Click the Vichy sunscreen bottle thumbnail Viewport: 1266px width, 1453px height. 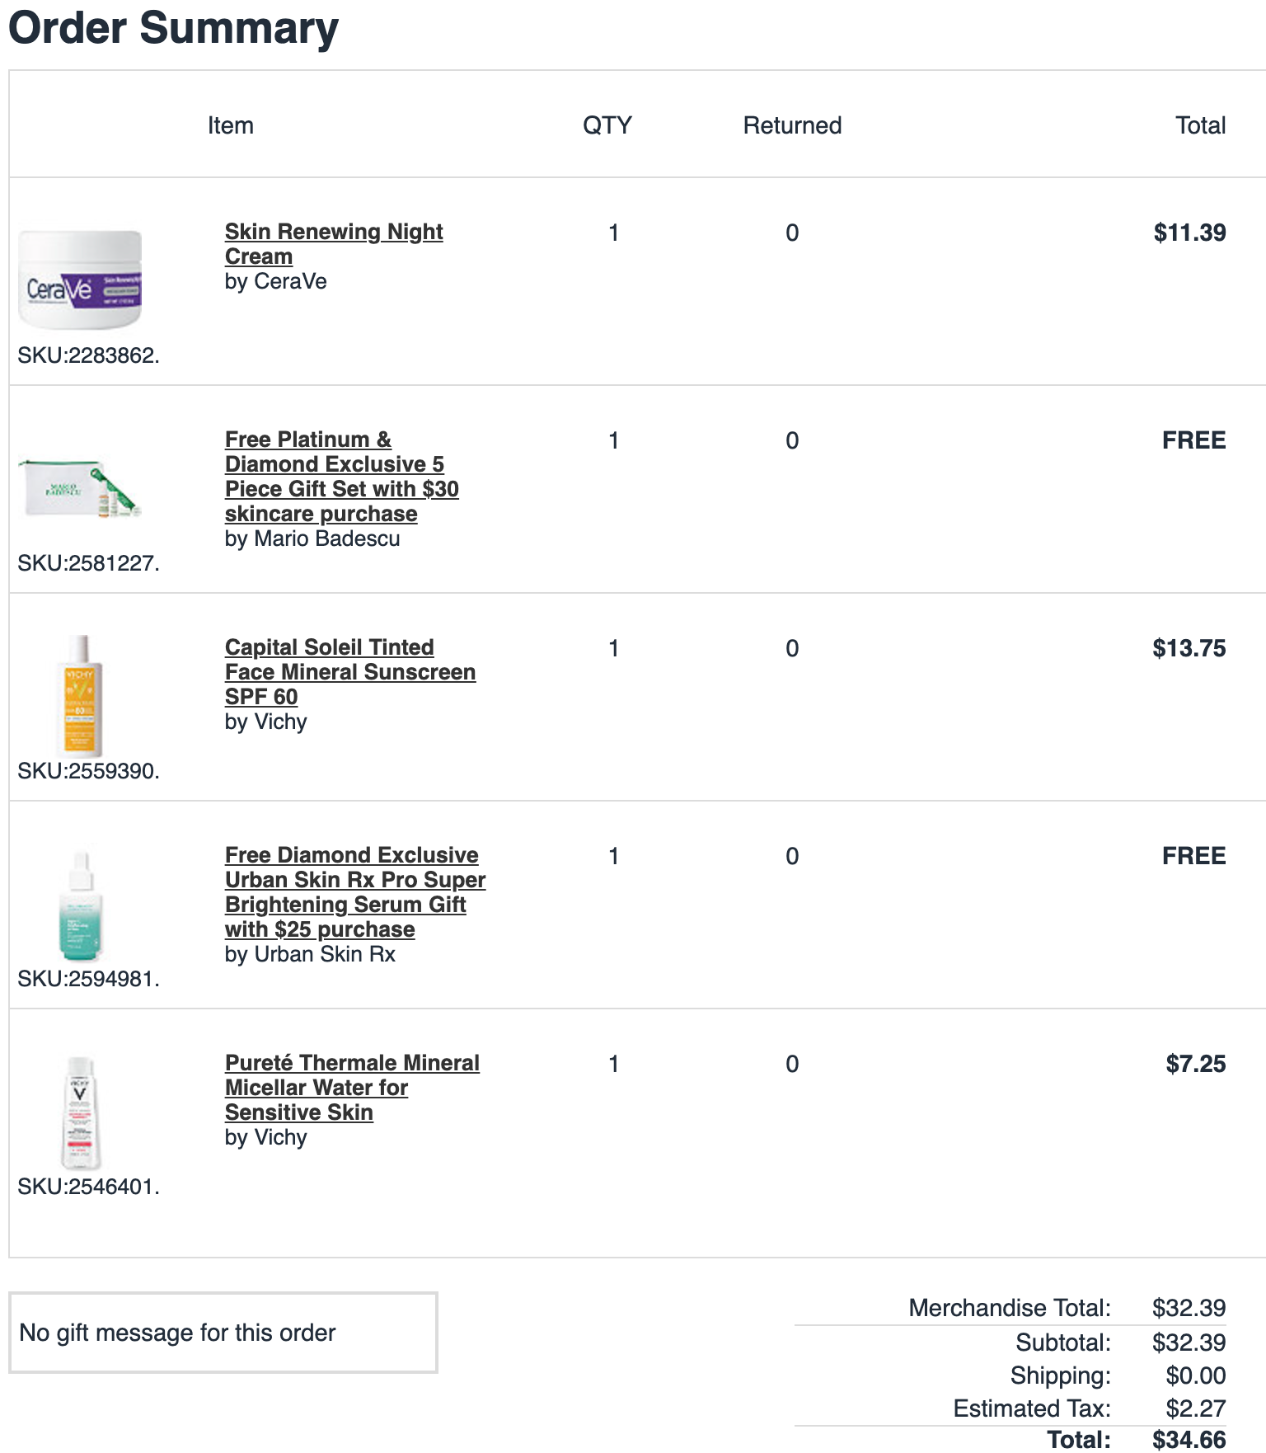click(x=80, y=696)
